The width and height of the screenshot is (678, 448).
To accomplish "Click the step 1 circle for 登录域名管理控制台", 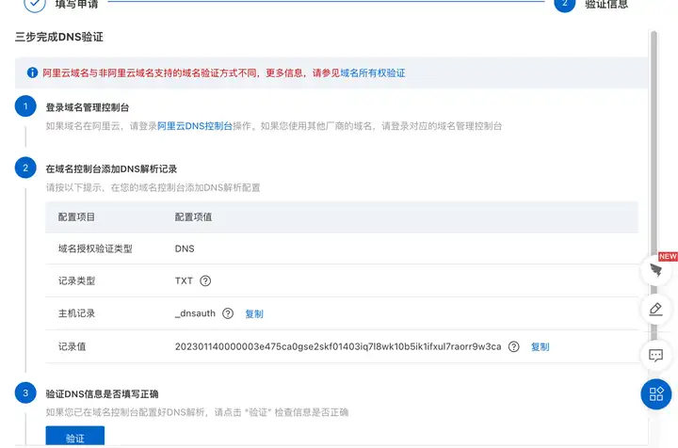I will pyautogui.click(x=26, y=106).
